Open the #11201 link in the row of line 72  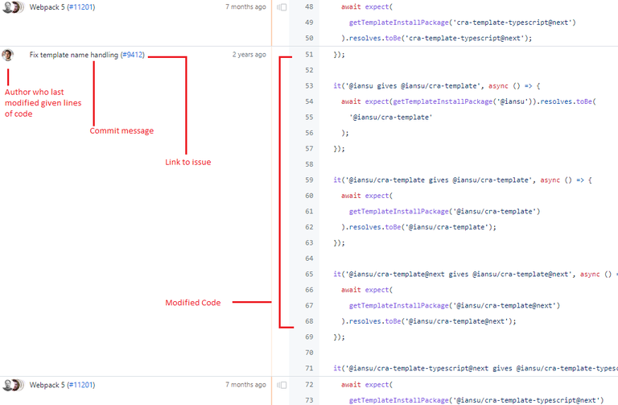[x=81, y=385]
